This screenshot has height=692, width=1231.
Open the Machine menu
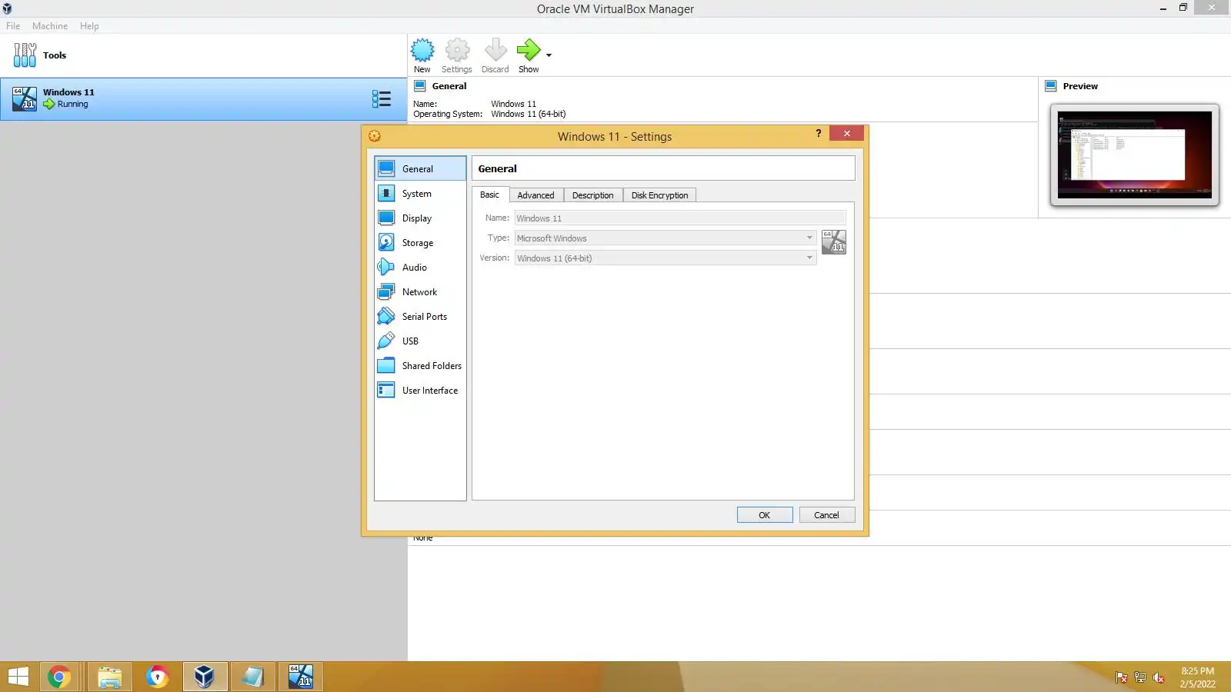point(50,26)
